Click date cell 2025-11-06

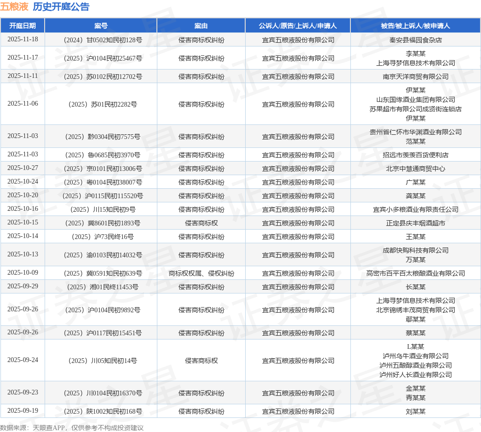(23, 104)
